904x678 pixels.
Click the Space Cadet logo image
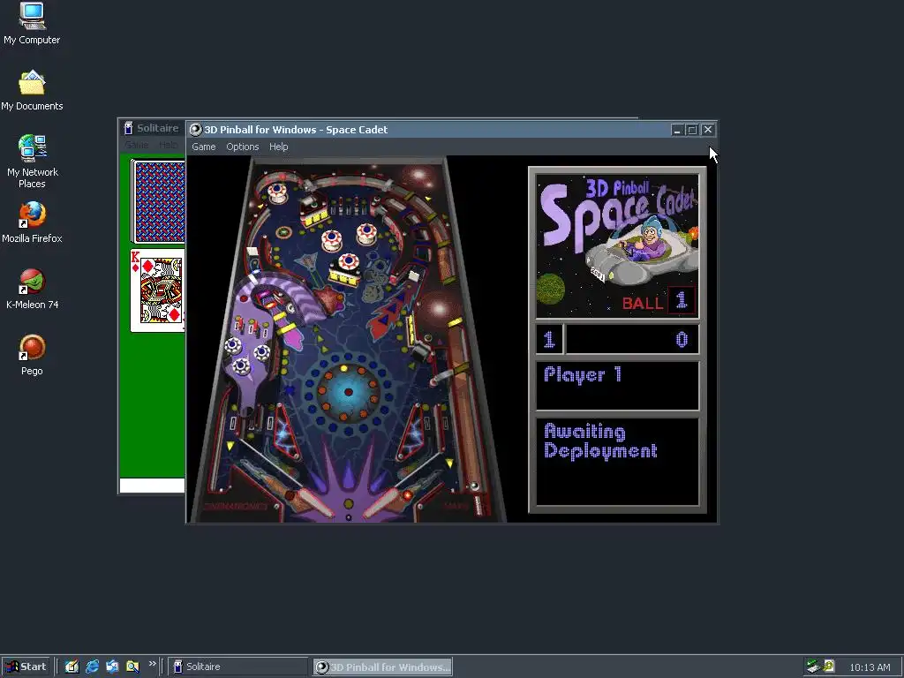617,246
